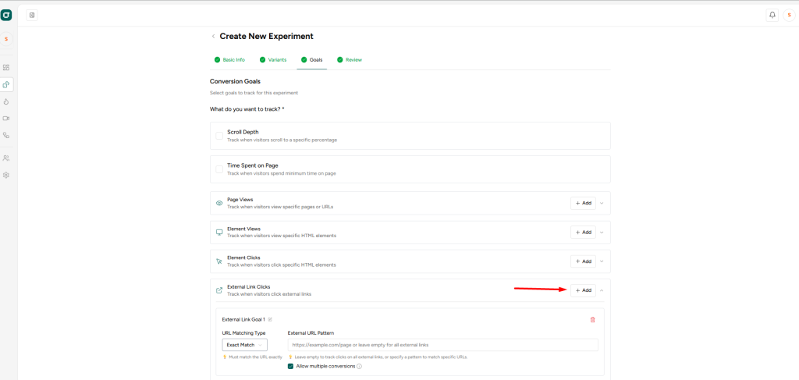Open the Exact Match URL matching dropdown
The image size is (799, 380).
(244, 345)
